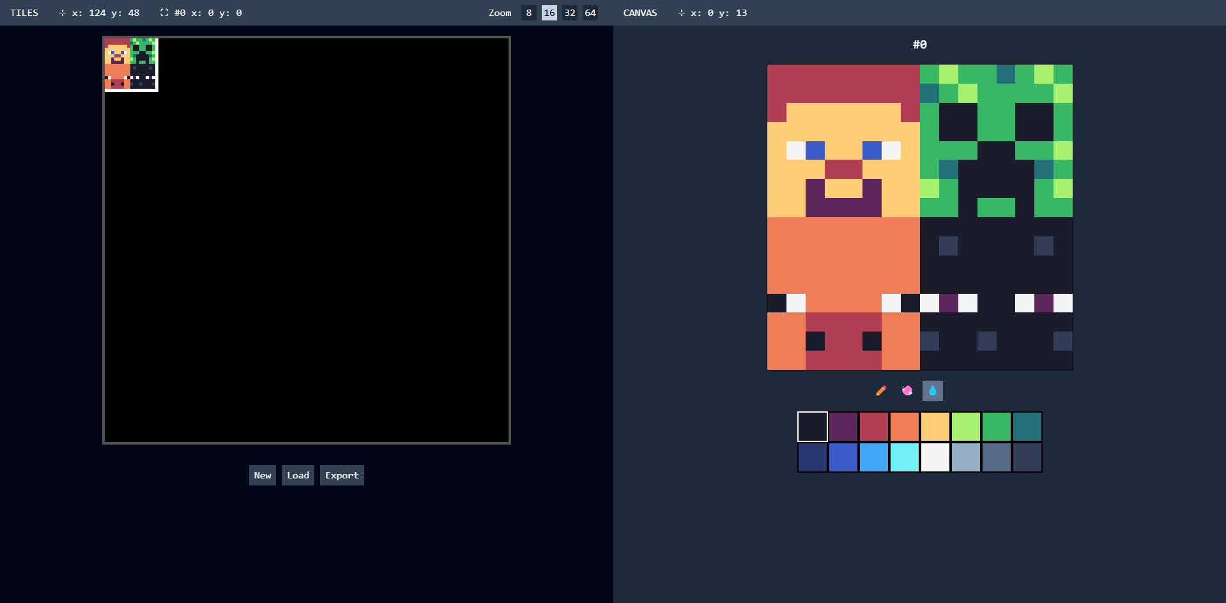
Task: Click the Load button
Action: tap(298, 475)
